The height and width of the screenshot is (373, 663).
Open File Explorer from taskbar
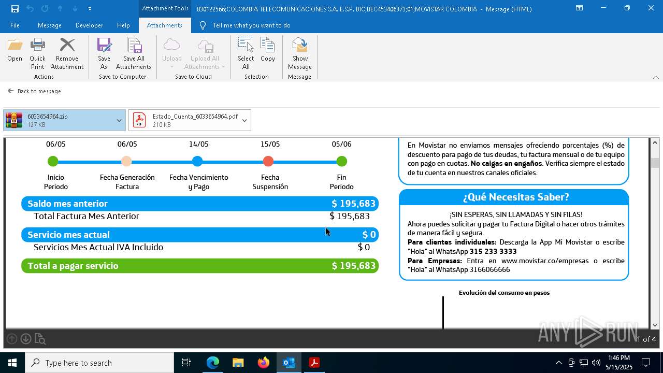(x=238, y=363)
